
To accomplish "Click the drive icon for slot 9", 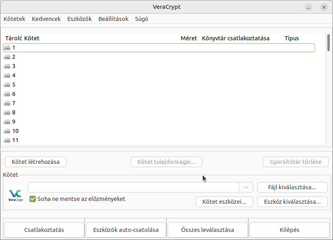I will pyautogui.click(x=7, y=122).
